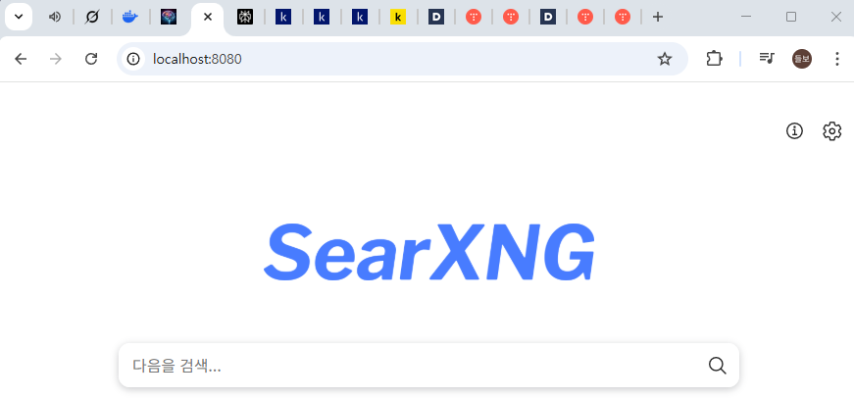Open the SearXNG about info icon
Screen dimensions: 854x399
pyautogui.click(x=794, y=131)
